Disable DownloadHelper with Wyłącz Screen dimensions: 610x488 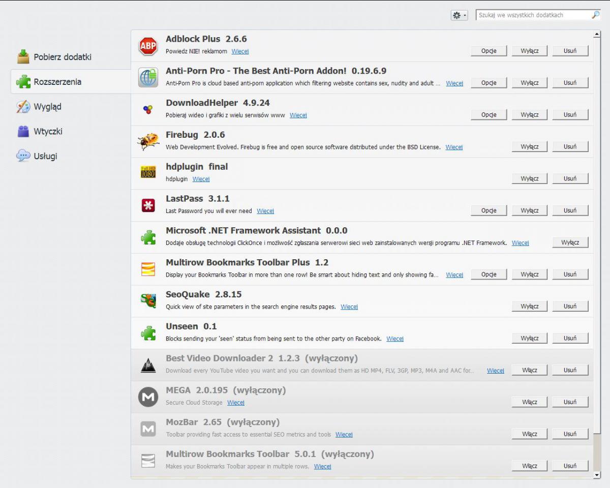530,115
